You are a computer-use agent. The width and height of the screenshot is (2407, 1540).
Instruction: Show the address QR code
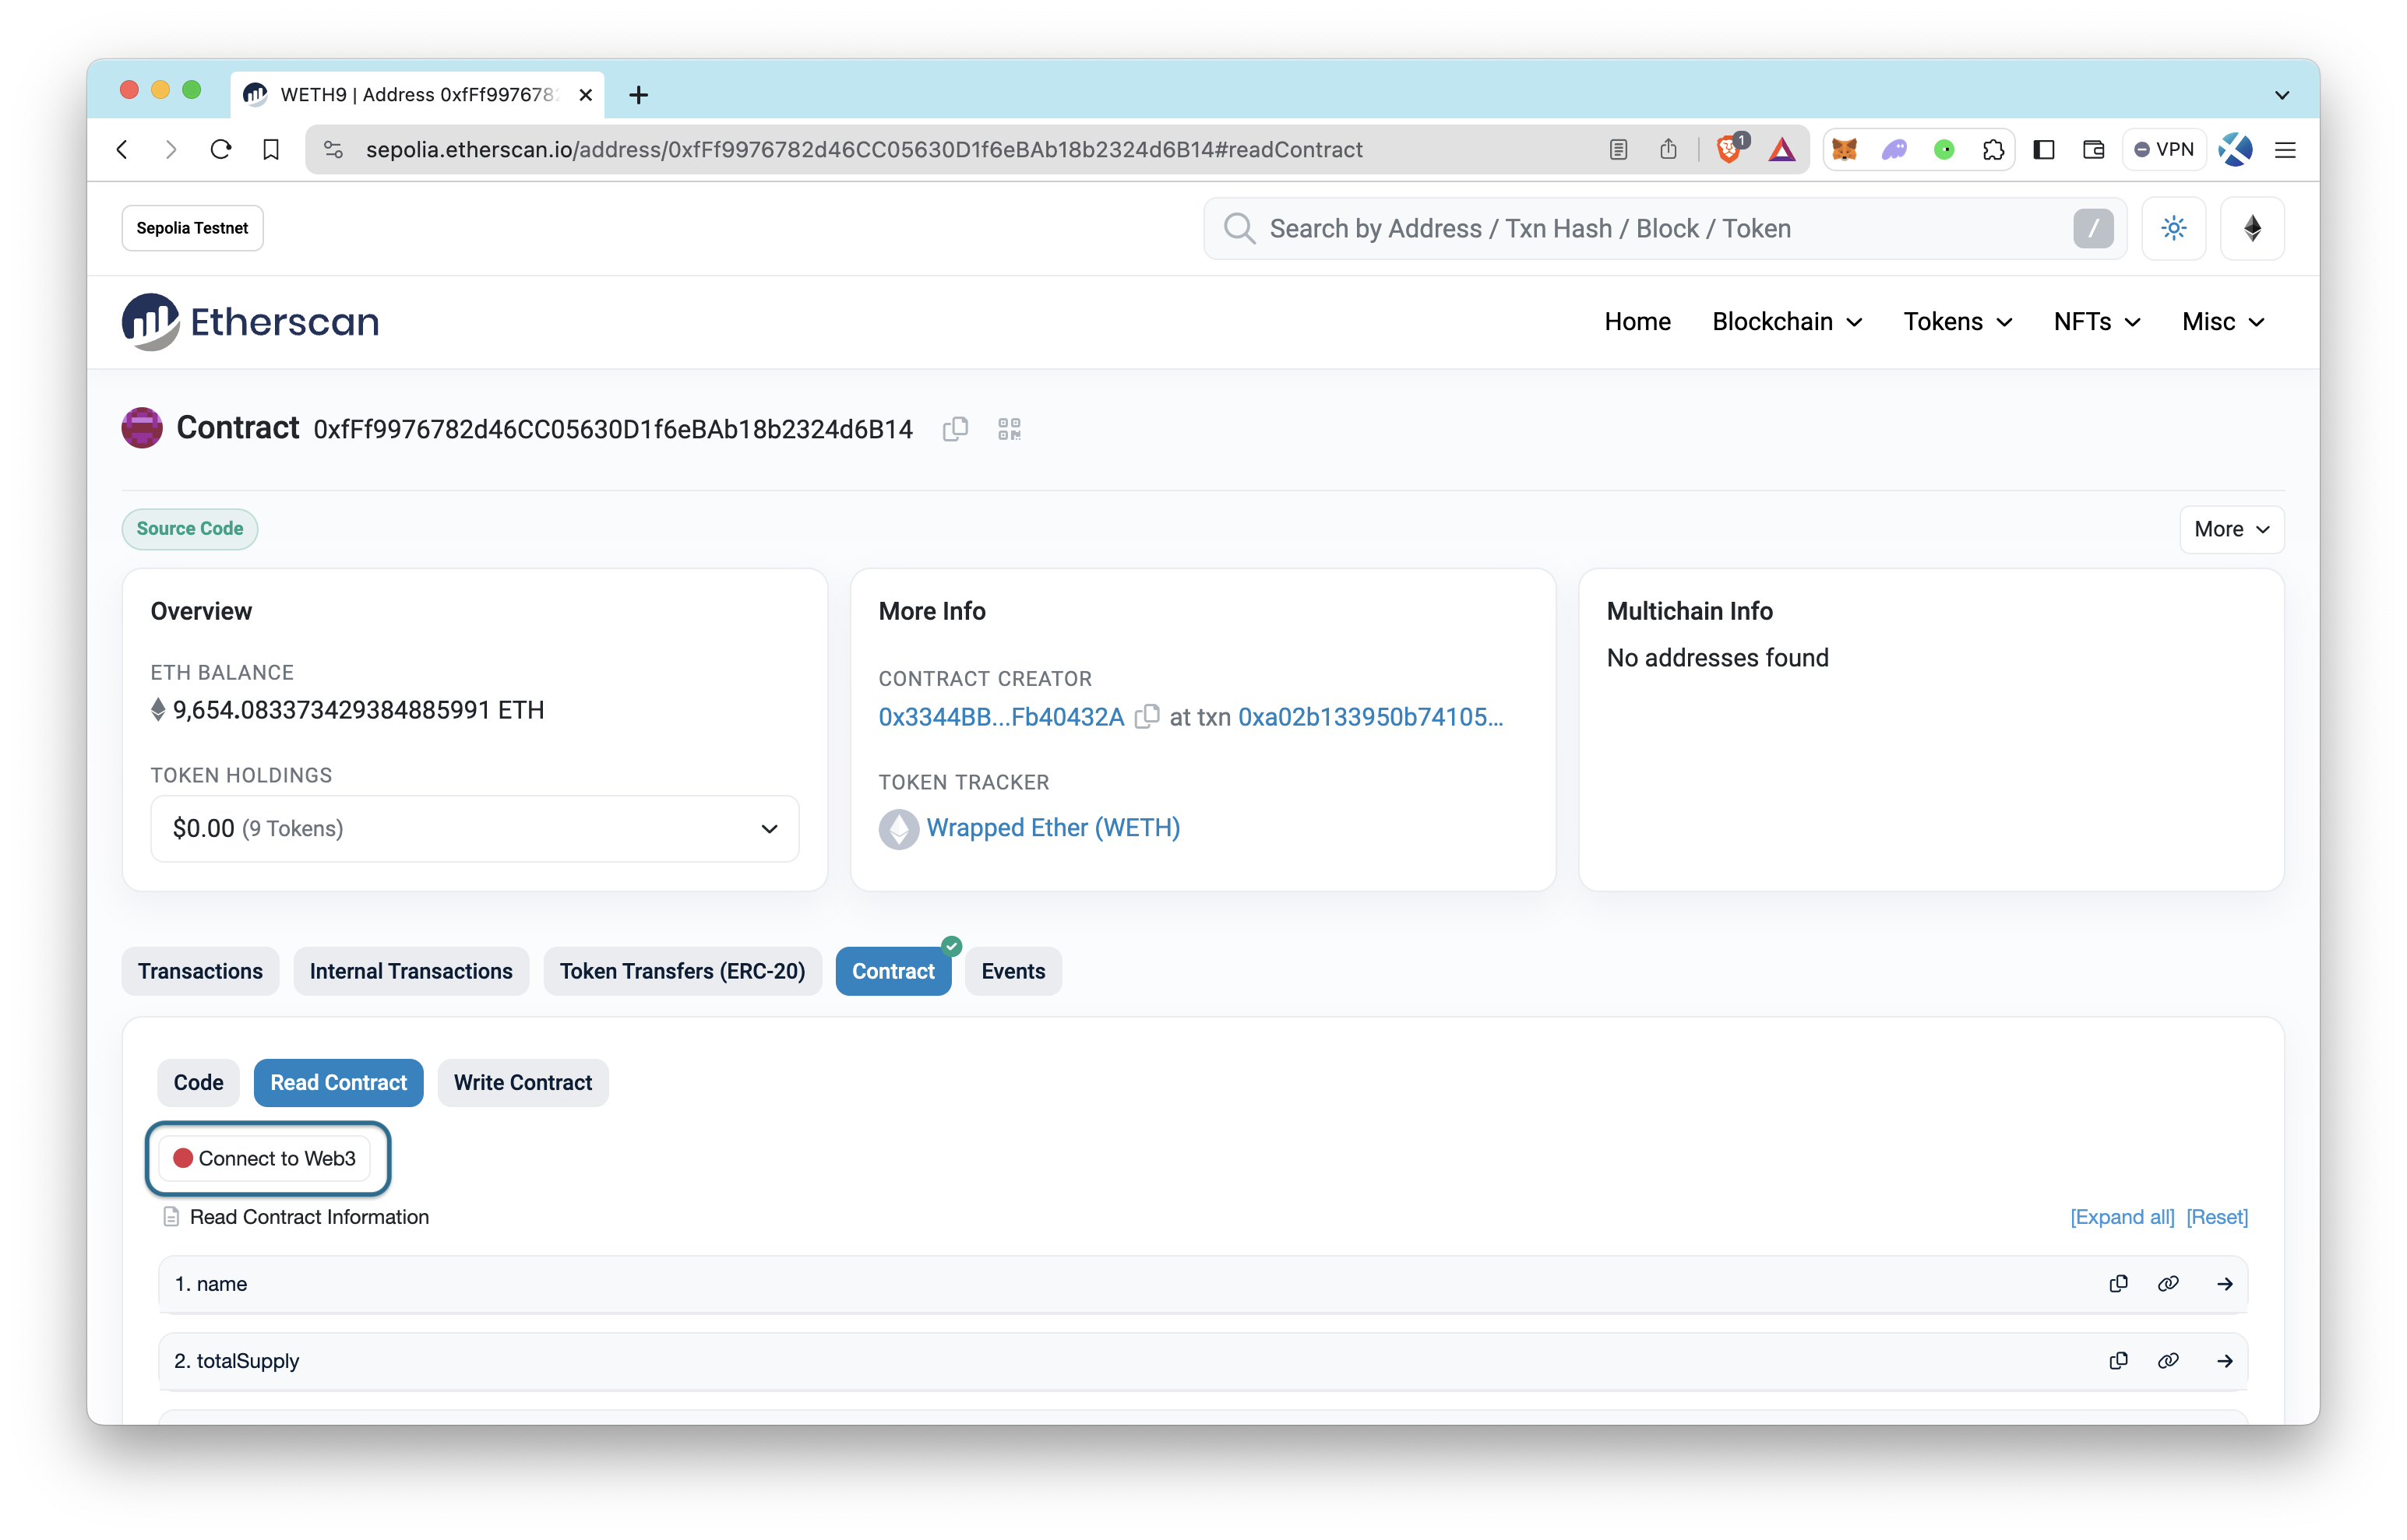point(1009,429)
